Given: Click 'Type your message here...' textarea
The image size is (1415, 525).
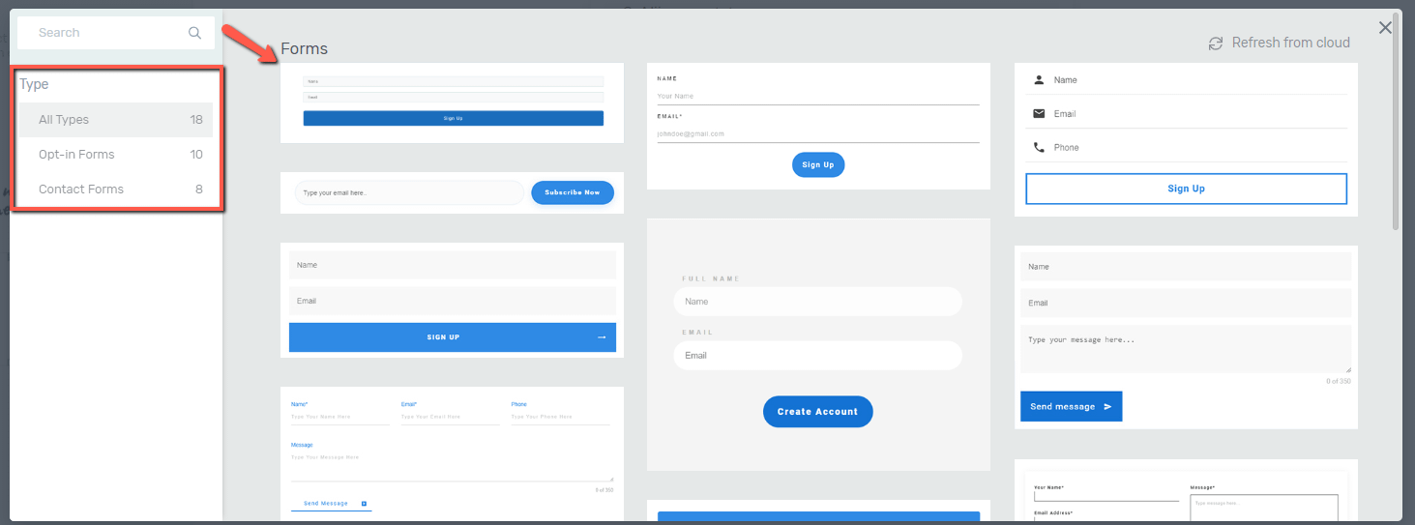Looking at the screenshot, I should click(x=1186, y=349).
